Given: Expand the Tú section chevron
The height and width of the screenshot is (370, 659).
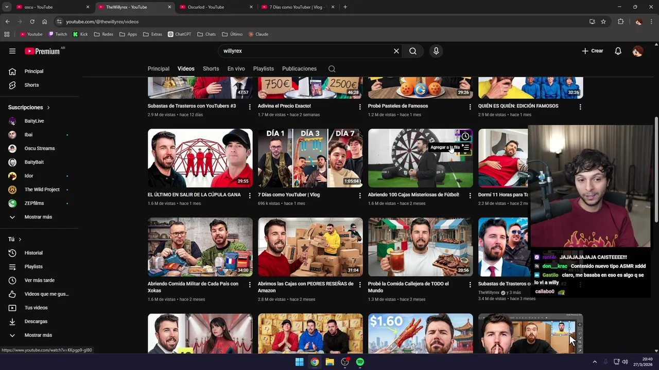Looking at the screenshot, I should 20,239.
